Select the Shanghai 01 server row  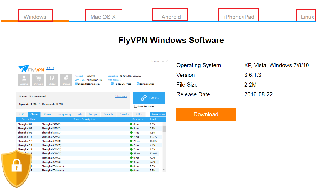point(90,124)
